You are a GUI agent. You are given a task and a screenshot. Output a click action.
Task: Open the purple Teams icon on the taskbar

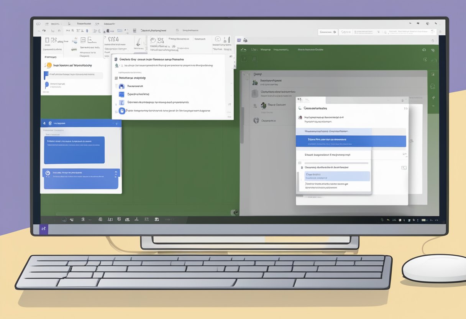pos(43,229)
